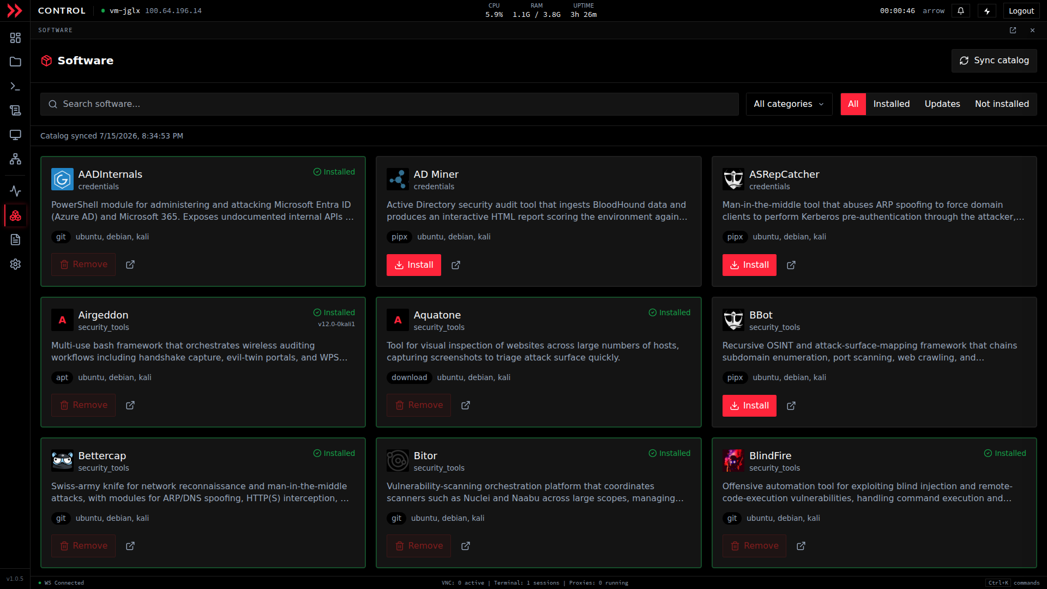Show Not installed software only
The image size is (1047, 589).
1002,104
